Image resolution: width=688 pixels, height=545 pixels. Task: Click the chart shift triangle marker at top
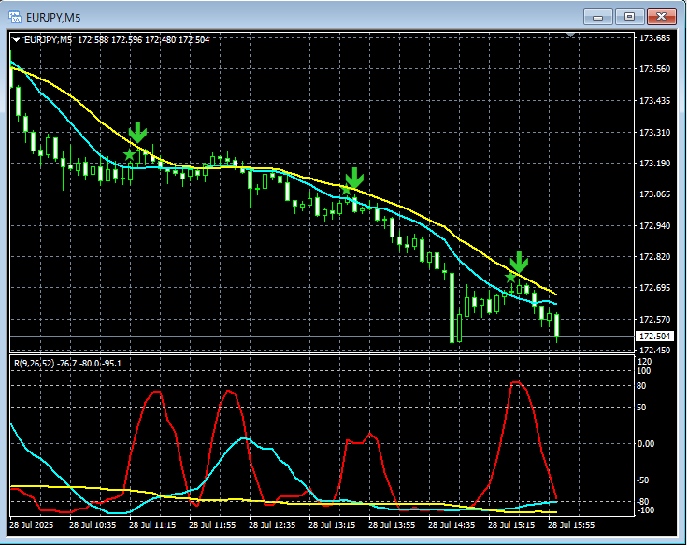570,35
